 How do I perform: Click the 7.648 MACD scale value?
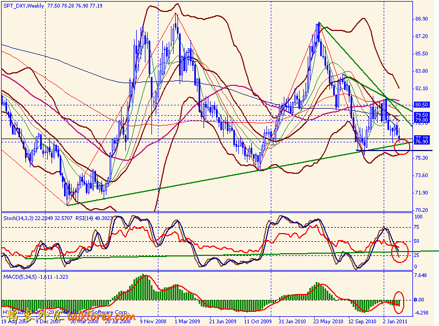coord(421,275)
